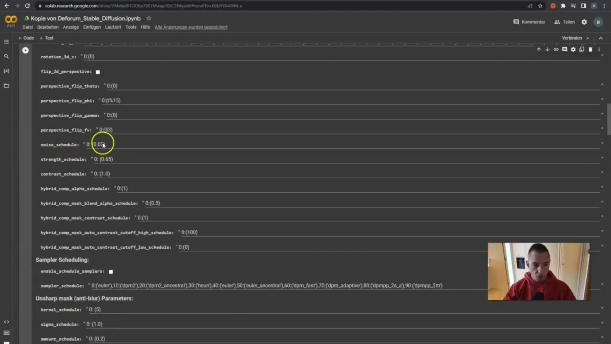Image resolution: width=611 pixels, height=344 pixels.
Task: Click the notebook title Kopie von Deforum_Stable_Diffusion.ipynb
Action: tap(86, 18)
